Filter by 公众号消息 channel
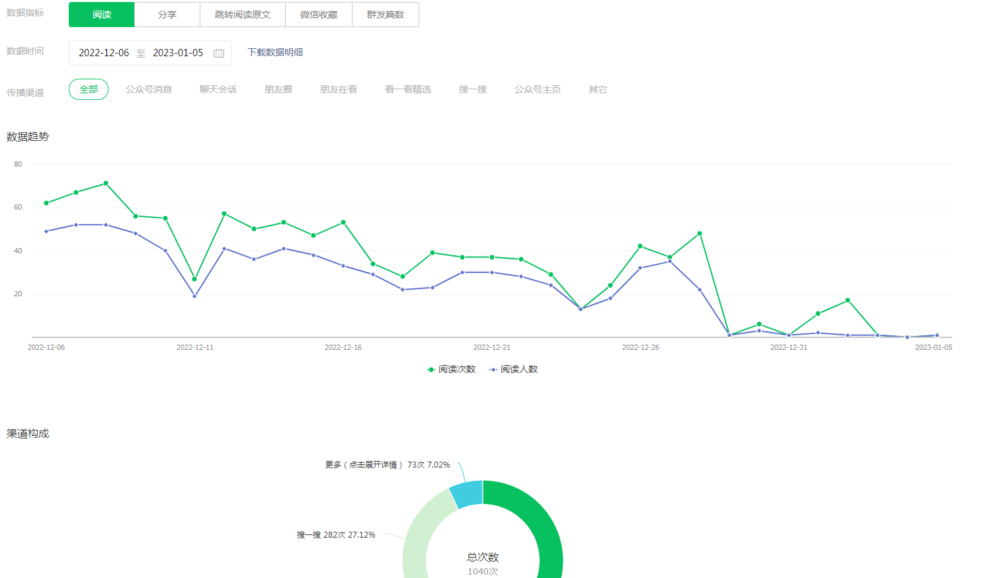This screenshot has height=578, width=986. (x=149, y=89)
